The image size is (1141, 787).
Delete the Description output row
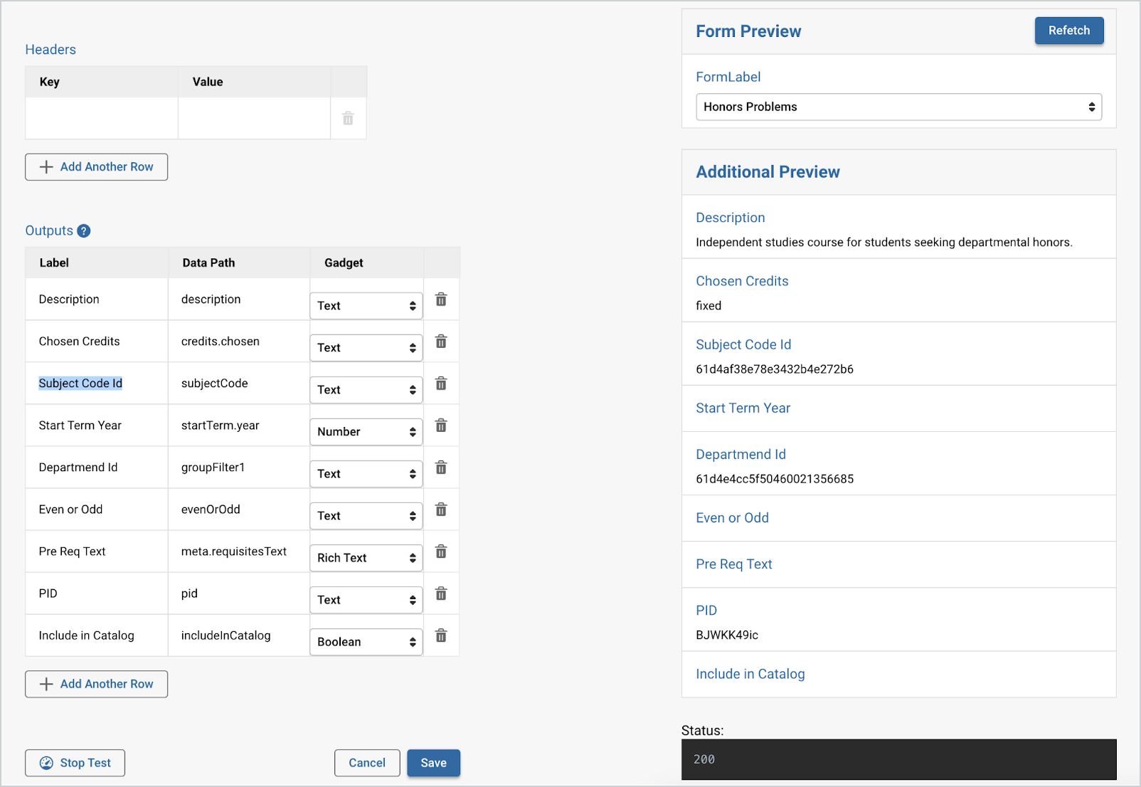coord(441,300)
